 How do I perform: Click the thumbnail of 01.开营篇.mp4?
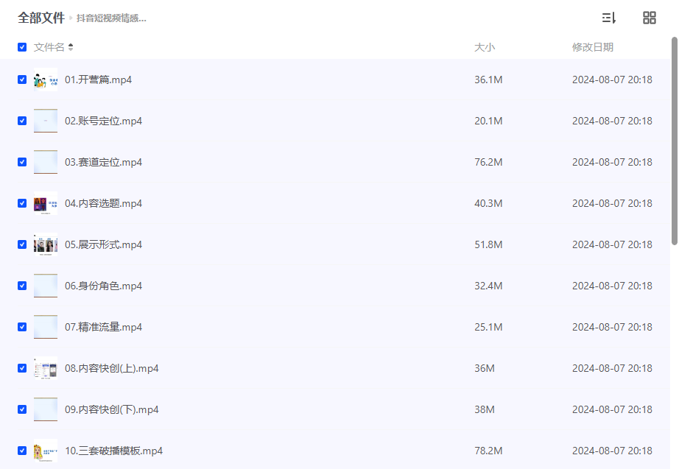pyautogui.click(x=46, y=80)
